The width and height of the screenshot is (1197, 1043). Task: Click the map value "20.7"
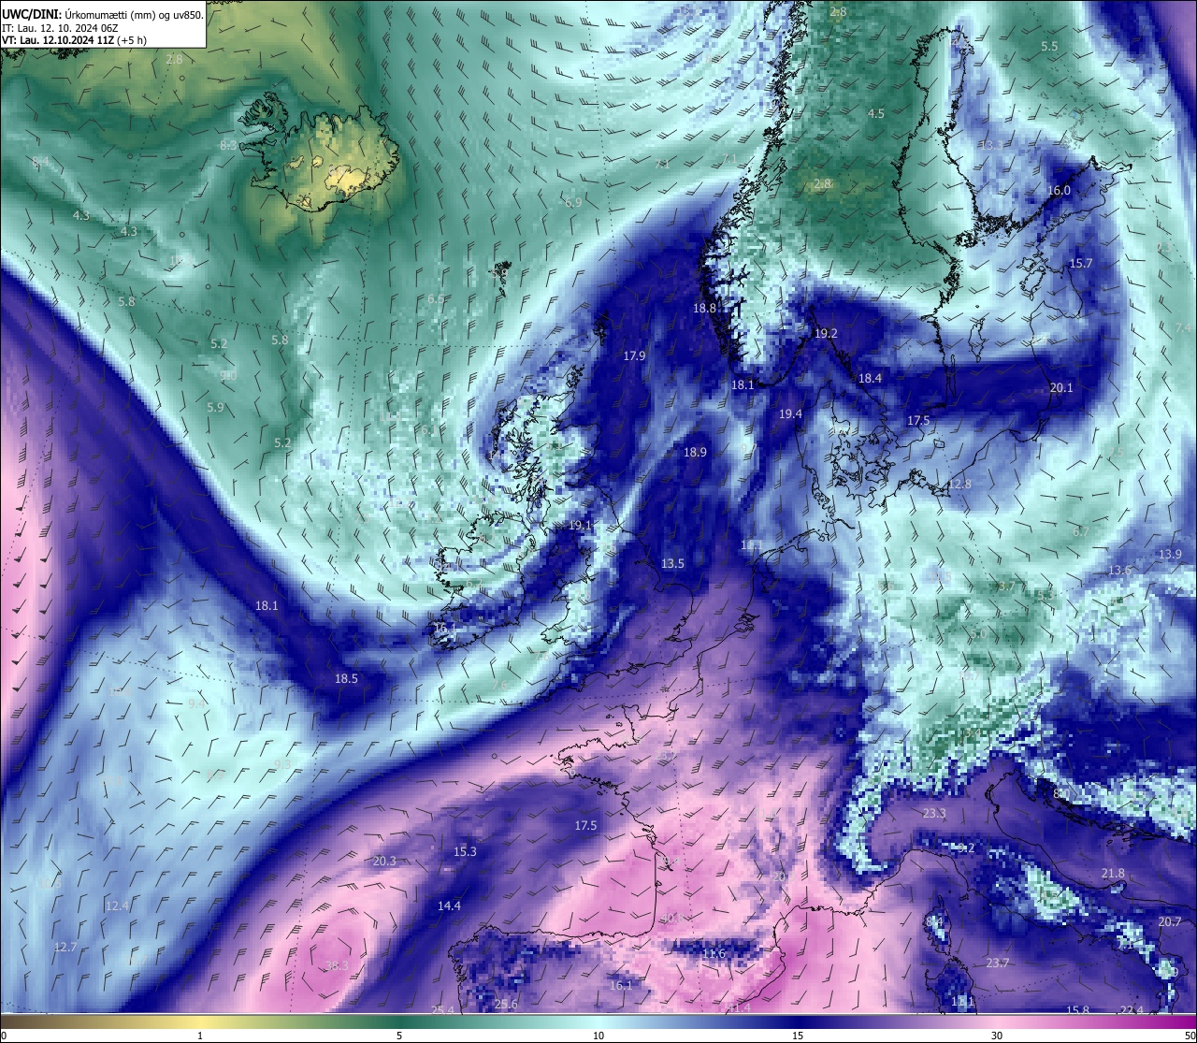pos(1170,921)
